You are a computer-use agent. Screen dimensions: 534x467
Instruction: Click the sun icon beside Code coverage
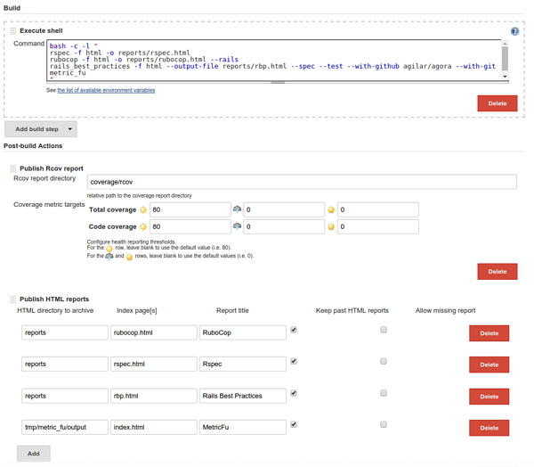143,227
